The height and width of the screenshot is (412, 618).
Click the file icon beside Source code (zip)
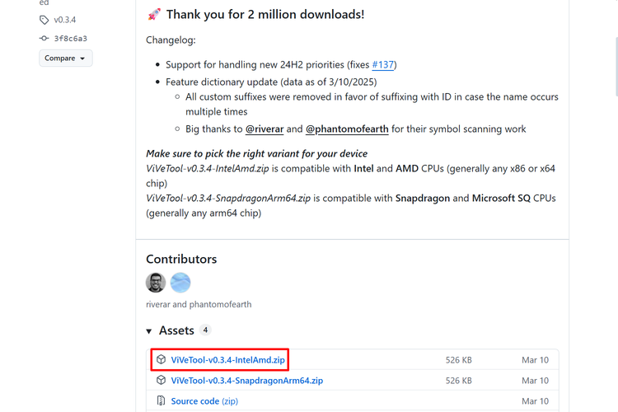[x=162, y=401]
